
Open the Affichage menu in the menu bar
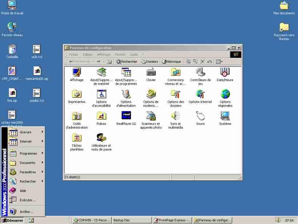104,54
